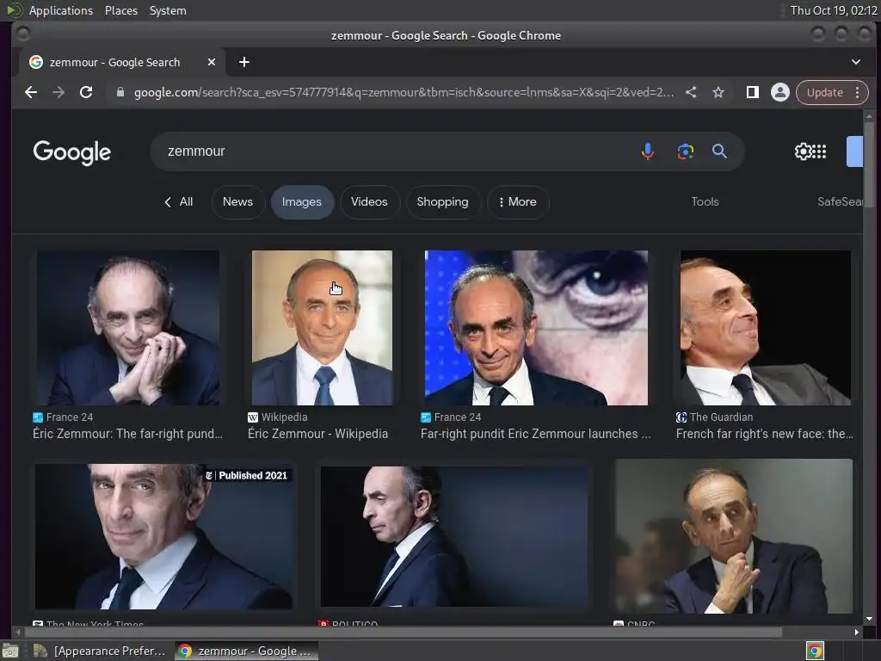Switch to the News tab
This screenshot has height=661, width=881.
click(237, 201)
